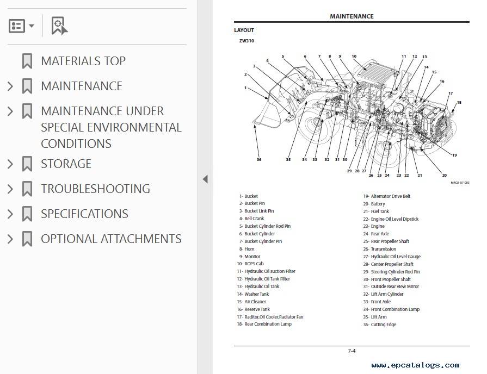
Task: Click legend entry '4- Bell Crank'
Action: click(x=251, y=219)
